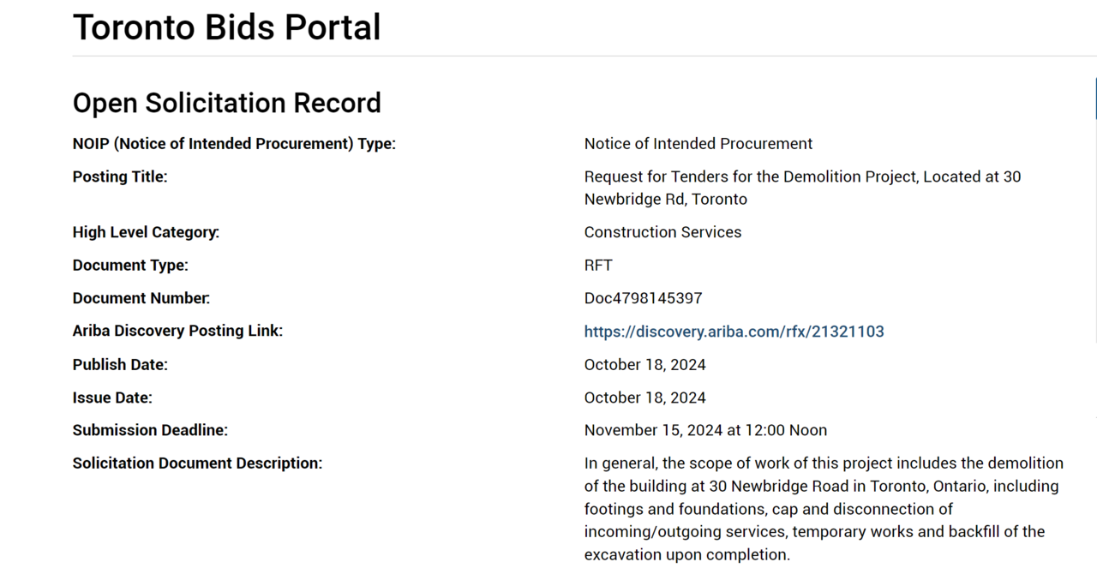
Task: Click the Posting Title field label
Action: 120,177
